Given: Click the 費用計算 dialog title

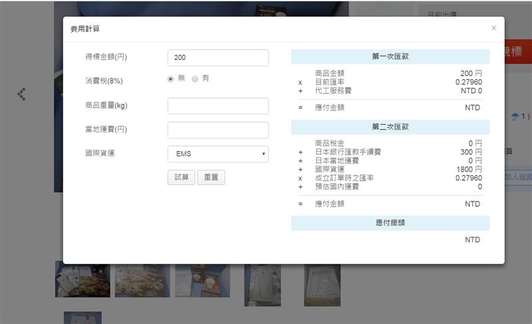Looking at the screenshot, I should point(85,29).
